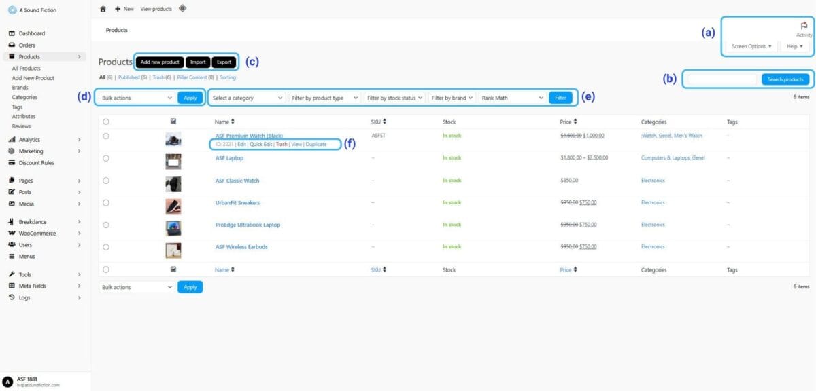Click the WooCommerce sidebar icon
Viewport: 816px width, 391px height.
(12, 234)
